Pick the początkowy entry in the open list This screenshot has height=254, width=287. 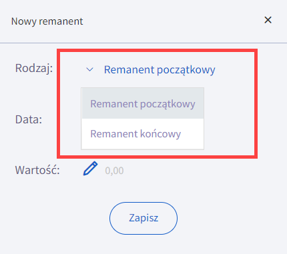click(143, 103)
